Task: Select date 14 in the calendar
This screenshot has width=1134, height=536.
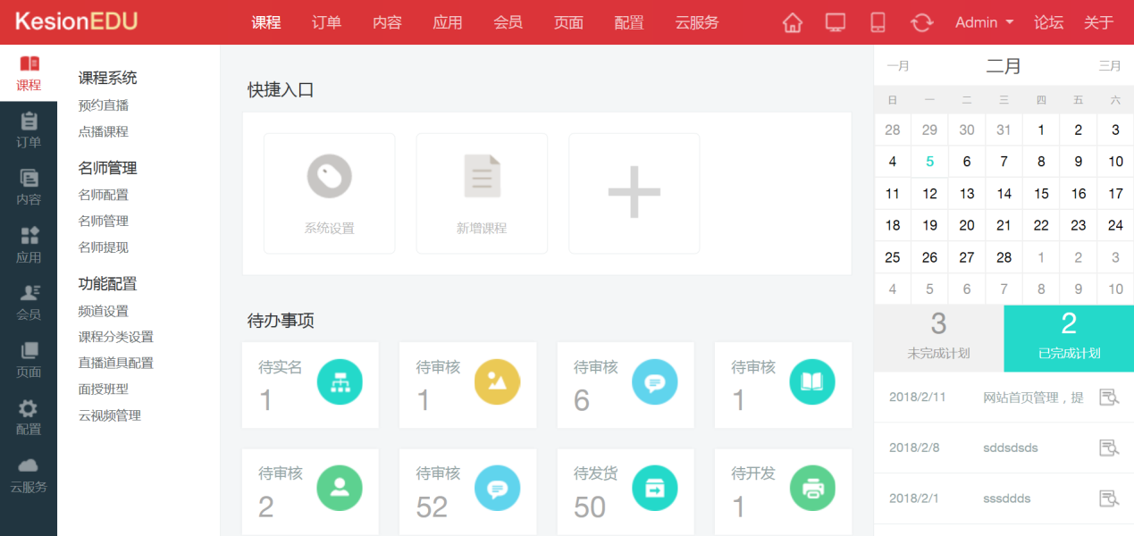Action: click(1004, 194)
